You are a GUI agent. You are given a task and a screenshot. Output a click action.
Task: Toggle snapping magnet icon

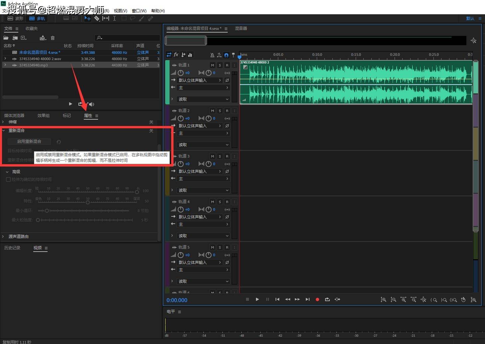226,55
